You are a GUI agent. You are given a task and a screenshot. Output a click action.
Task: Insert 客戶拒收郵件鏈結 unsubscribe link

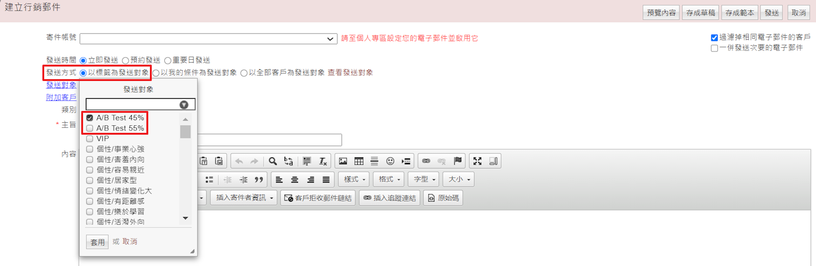point(318,198)
